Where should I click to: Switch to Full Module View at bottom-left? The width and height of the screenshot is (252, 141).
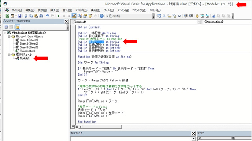(76, 127)
